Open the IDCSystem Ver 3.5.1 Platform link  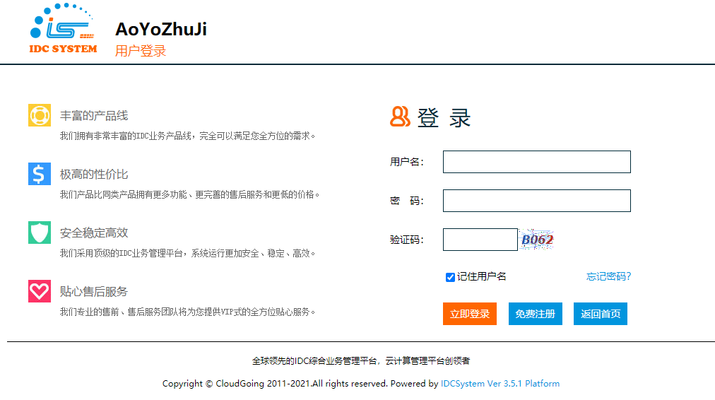pyautogui.click(x=500, y=384)
